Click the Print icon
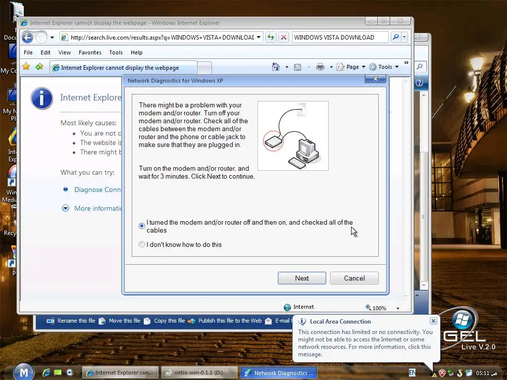 pyautogui.click(x=320, y=67)
